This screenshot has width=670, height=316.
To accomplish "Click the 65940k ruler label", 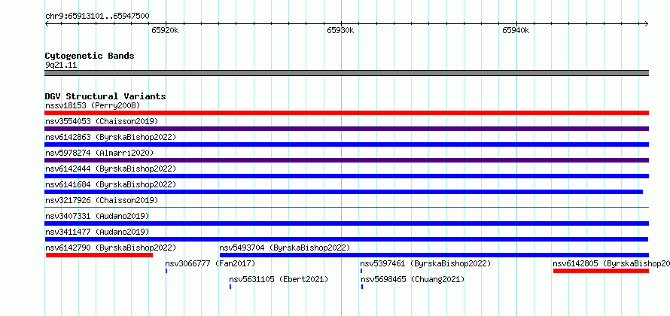I will tap(516, 30).
